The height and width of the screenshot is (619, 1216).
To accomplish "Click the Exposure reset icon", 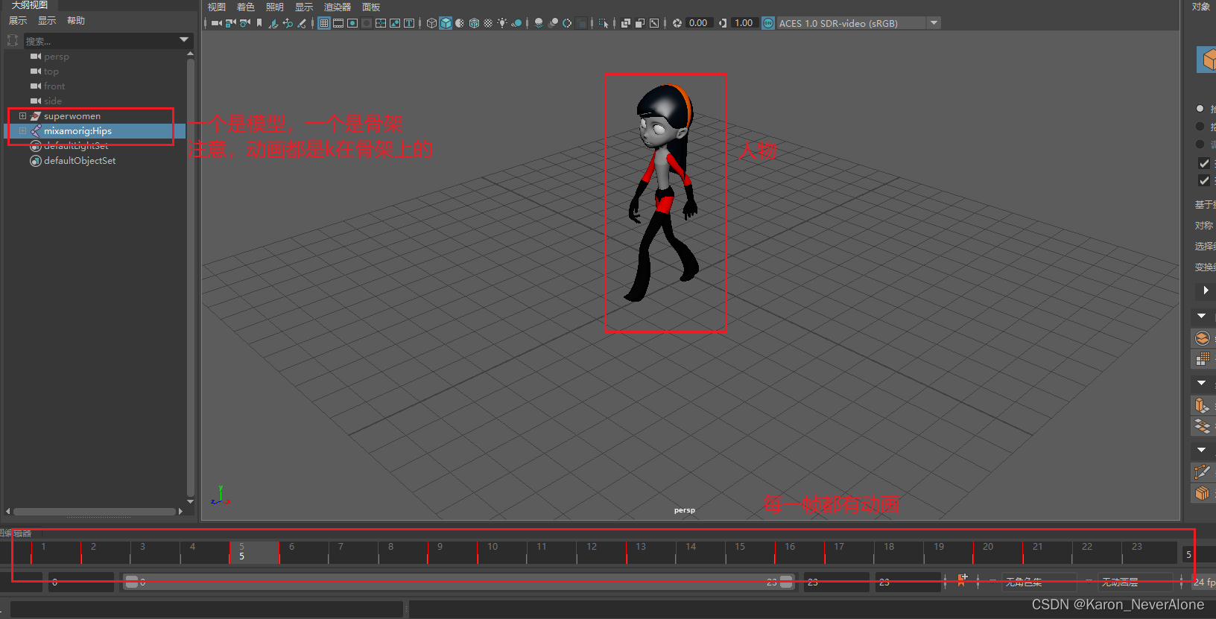I will click(x=677, y=23).
